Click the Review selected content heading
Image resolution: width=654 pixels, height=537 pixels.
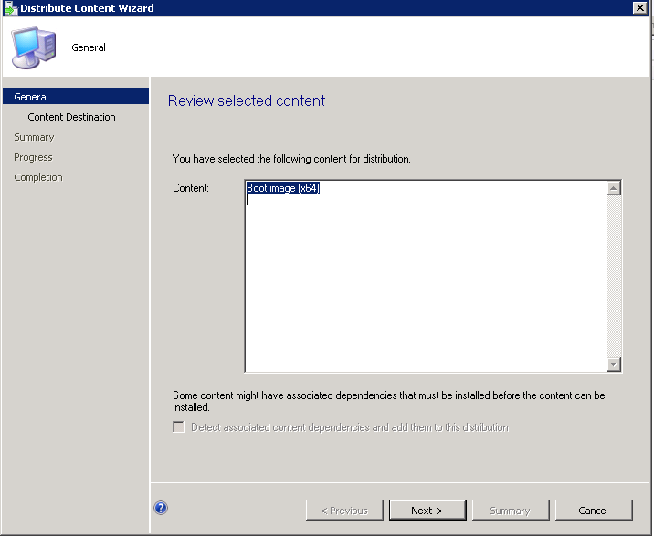click(x=247, y=100)
